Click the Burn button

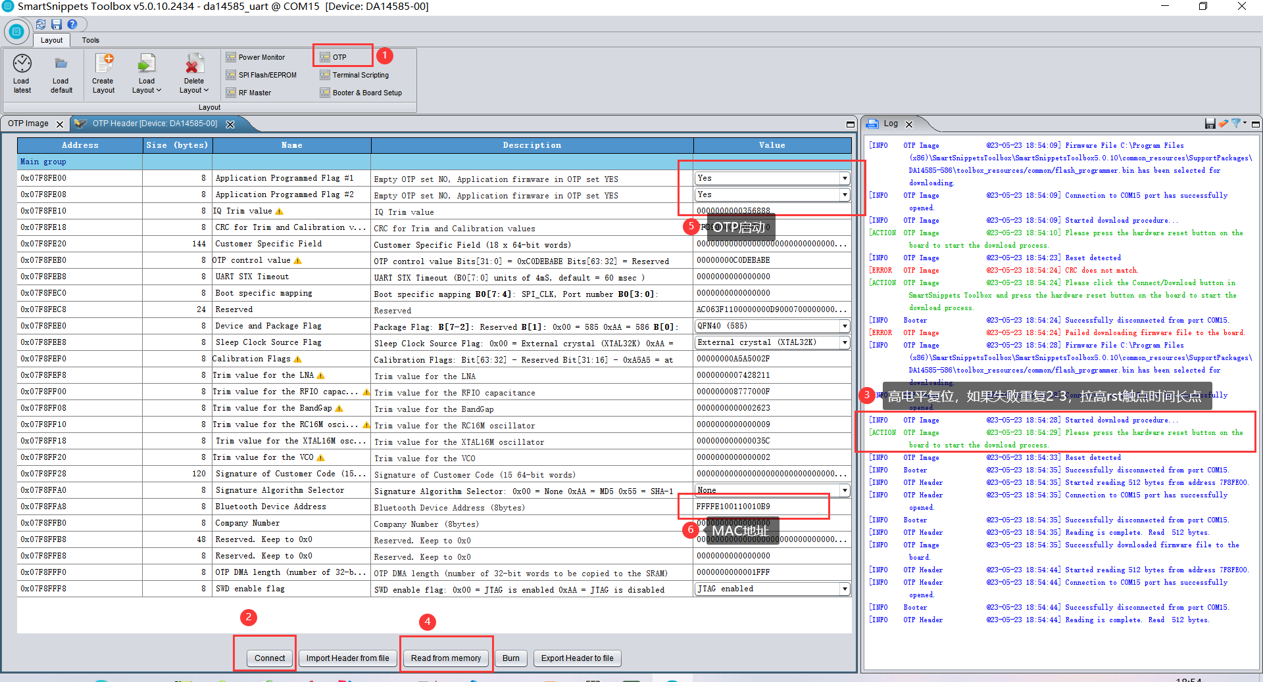[511, 658]
